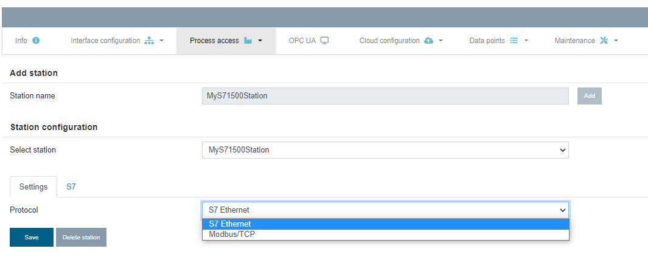This screenshot has width=648, height=257.
Task: Open the Maintenance dropdown caret
Action: pyautogui.click(x=616, y=41)
